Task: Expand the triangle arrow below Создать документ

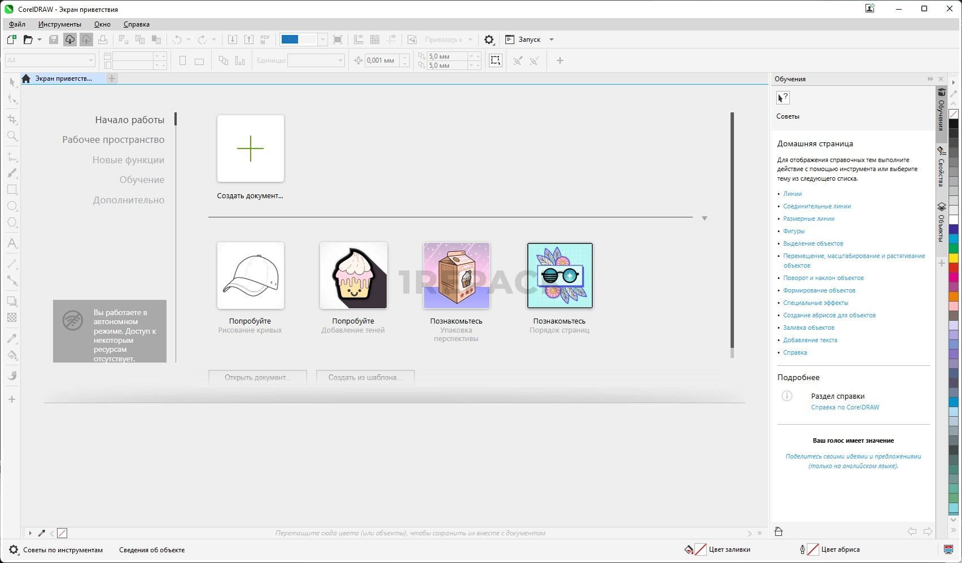Action: tap(704, 219)
